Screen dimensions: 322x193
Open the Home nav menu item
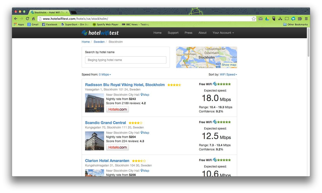[x=157, y=33]
